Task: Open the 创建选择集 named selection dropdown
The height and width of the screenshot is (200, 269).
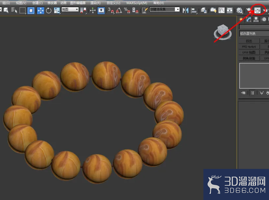Action: (x=165, y=9)
